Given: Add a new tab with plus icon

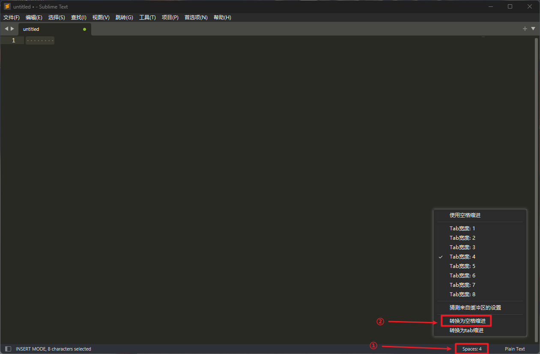Looking at the screenshot, I should [525, 29].
